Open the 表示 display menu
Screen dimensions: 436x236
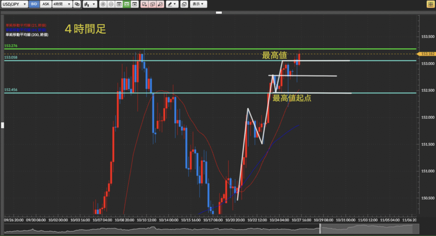coord(198,4)
